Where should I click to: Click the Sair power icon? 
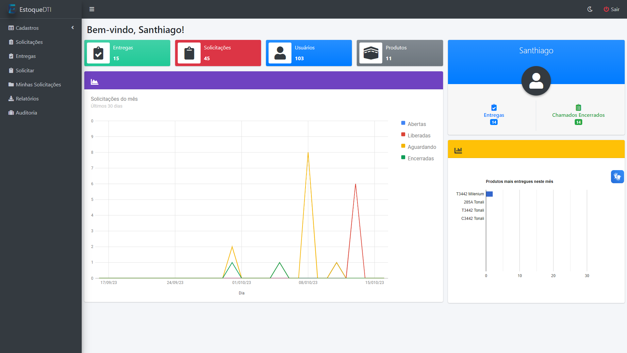[606, 9]
